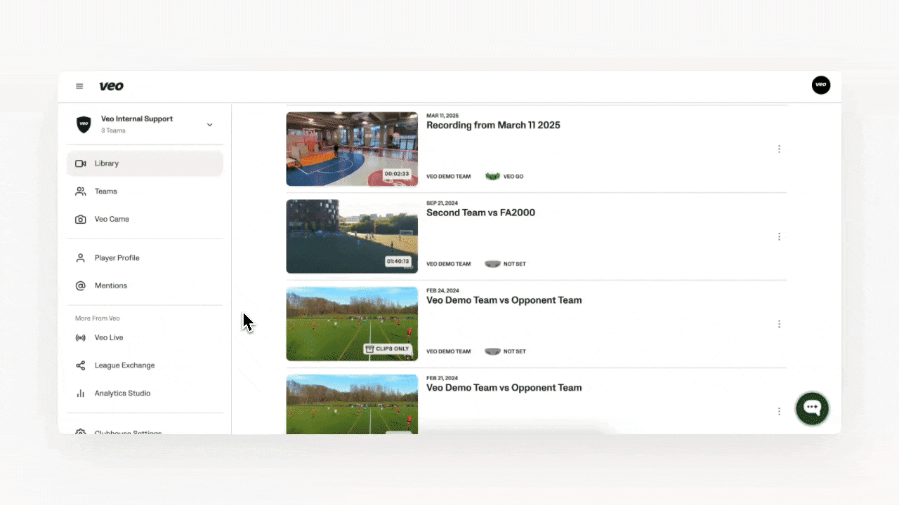Open Mentions in the sidebar
The width and height of the screenshot is (899, 505).
145,286
